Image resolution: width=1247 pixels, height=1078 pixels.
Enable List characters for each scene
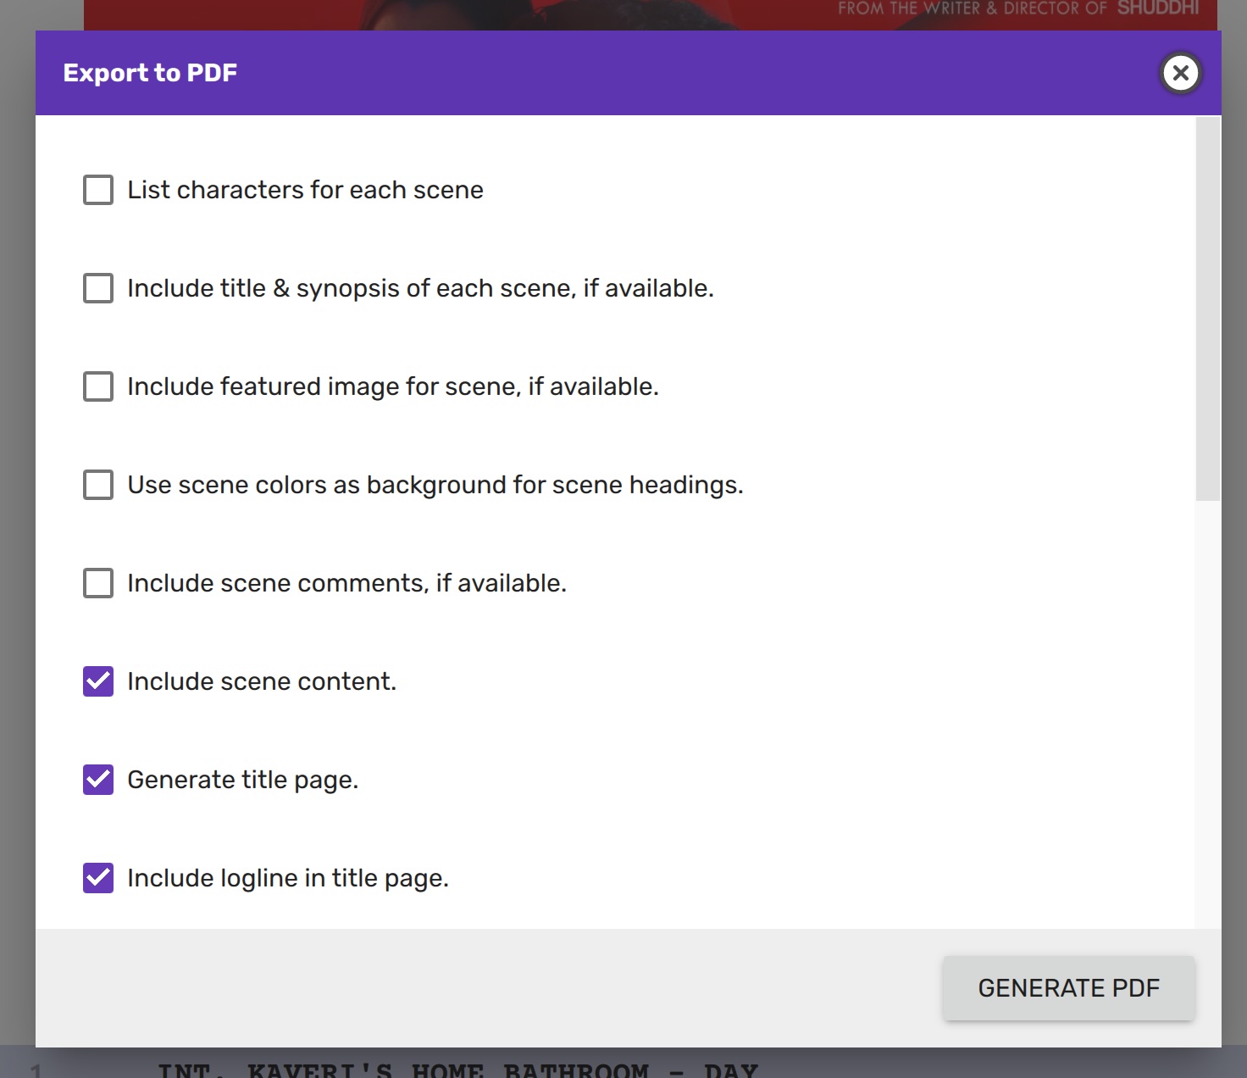point(98,190)
